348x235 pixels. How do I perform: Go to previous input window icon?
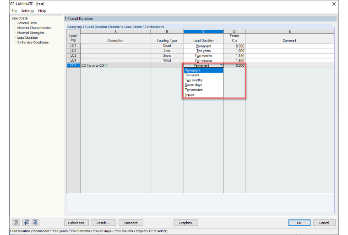pyautogui.click(x=26, y=222)
